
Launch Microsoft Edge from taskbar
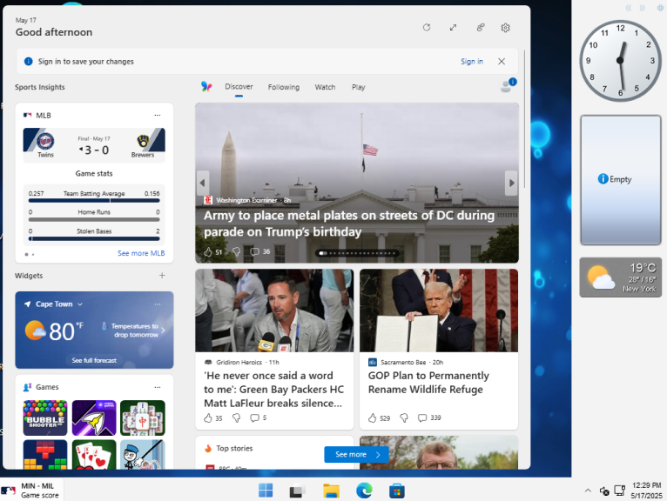pos(364,491)
